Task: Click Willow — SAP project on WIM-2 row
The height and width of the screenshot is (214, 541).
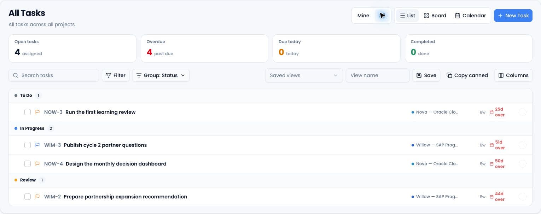Action: click(435, 197)
